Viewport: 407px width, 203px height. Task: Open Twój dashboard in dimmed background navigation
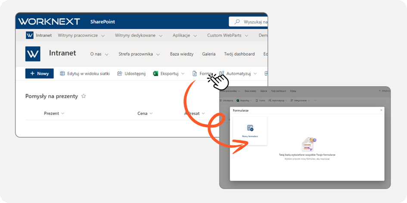279,91
